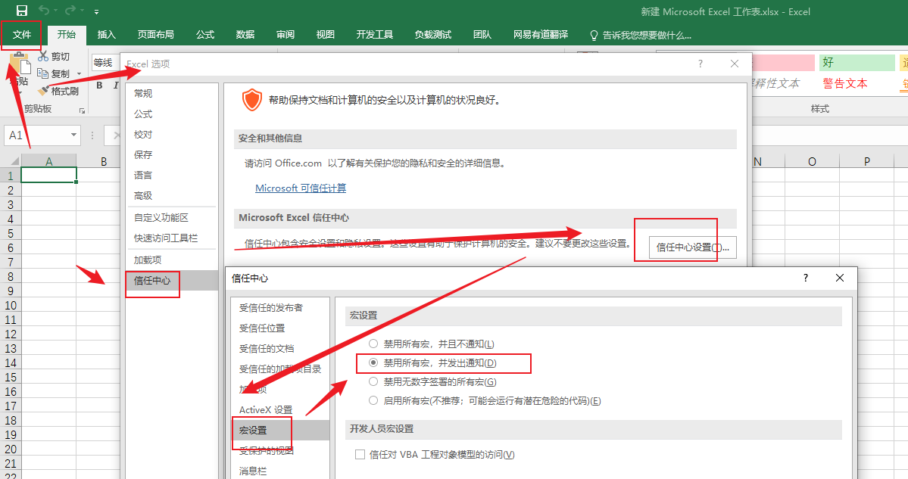Click the Undo icon in title bar
The height and width of the screenshot is (479, 908).
(44, 11)
